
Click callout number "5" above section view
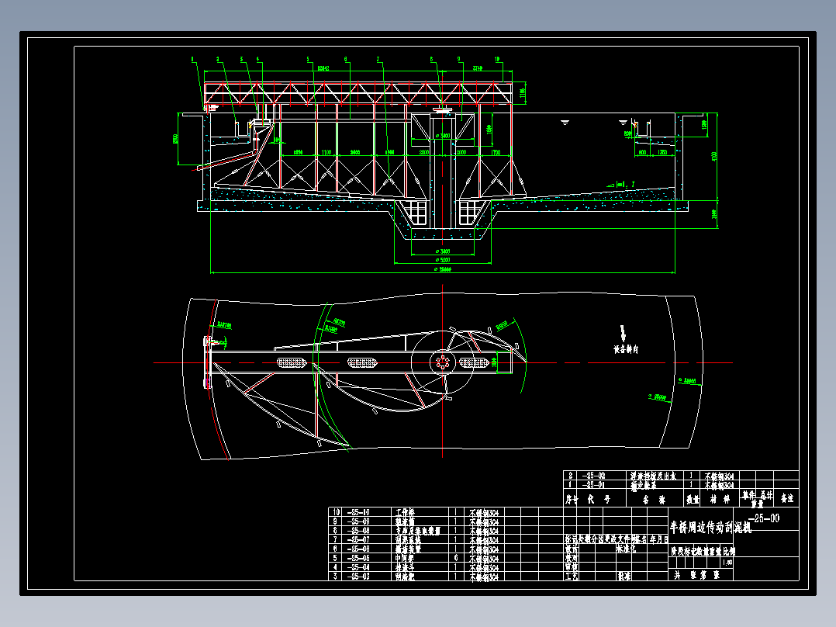coord(308,60)
